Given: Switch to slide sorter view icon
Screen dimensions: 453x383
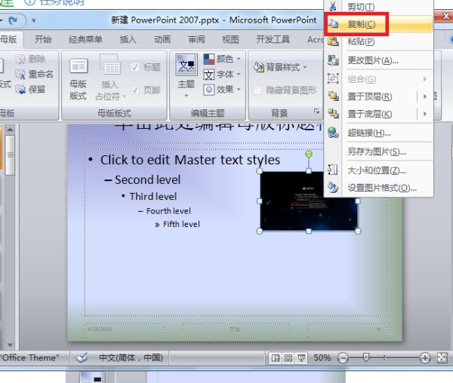Looking at the screenshot, I should (288, 357).
